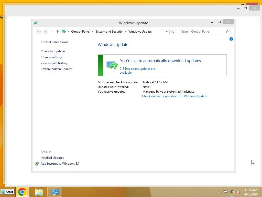Open the address bar history dropdown
Viewport: 262px width, 197px height.
[x=167, y=32]
